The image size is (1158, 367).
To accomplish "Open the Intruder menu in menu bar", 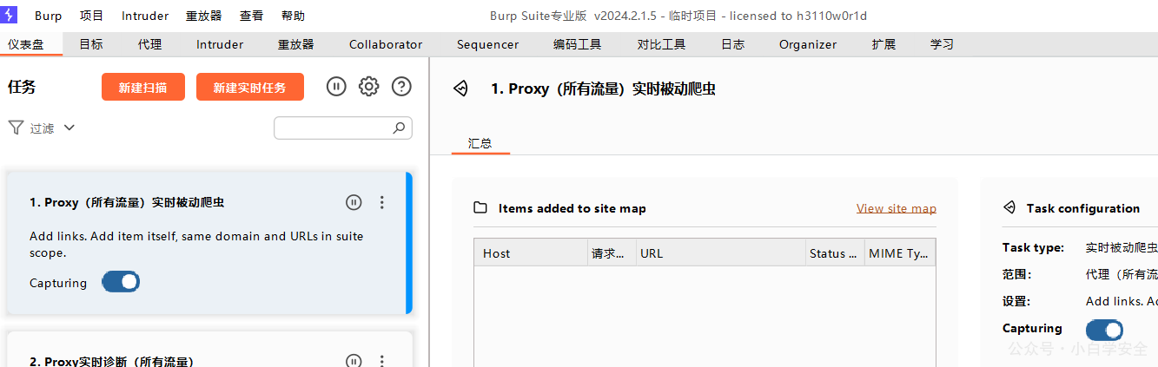I will tap(146, 16).
